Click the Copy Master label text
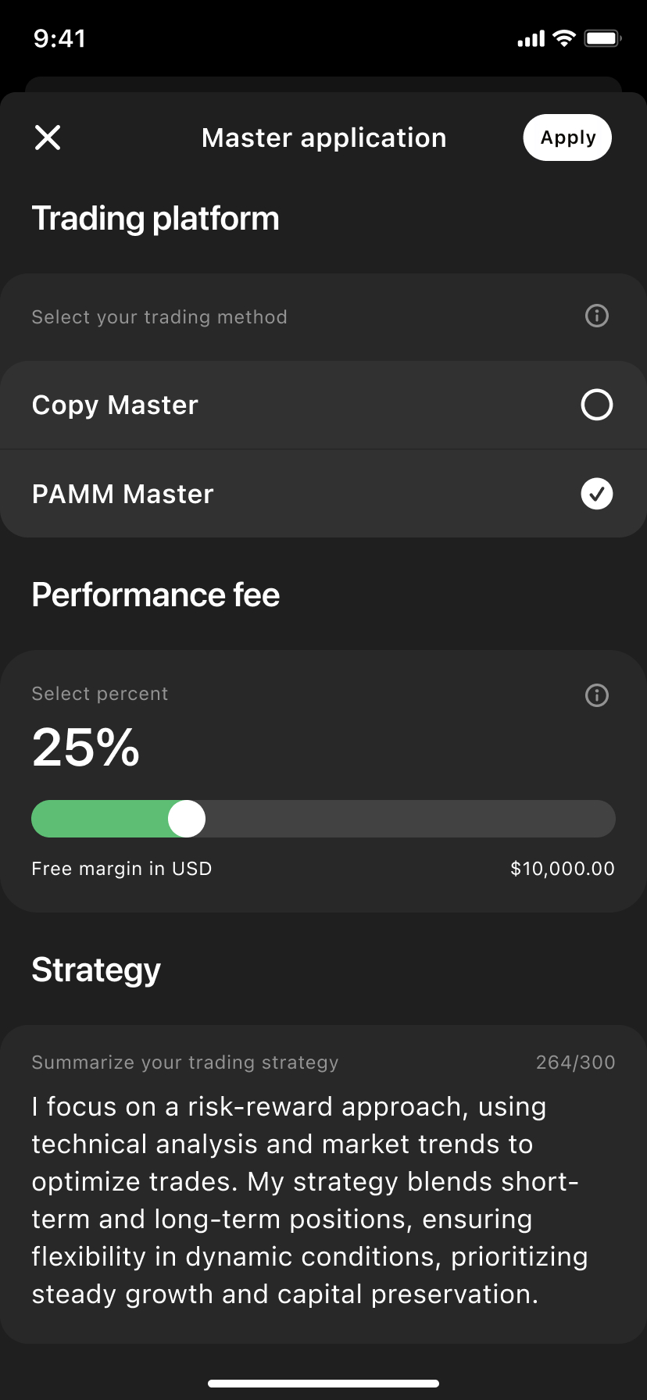Image resolution: width=647 pixels, height=1400 pixels. click(x=115, y=405)
